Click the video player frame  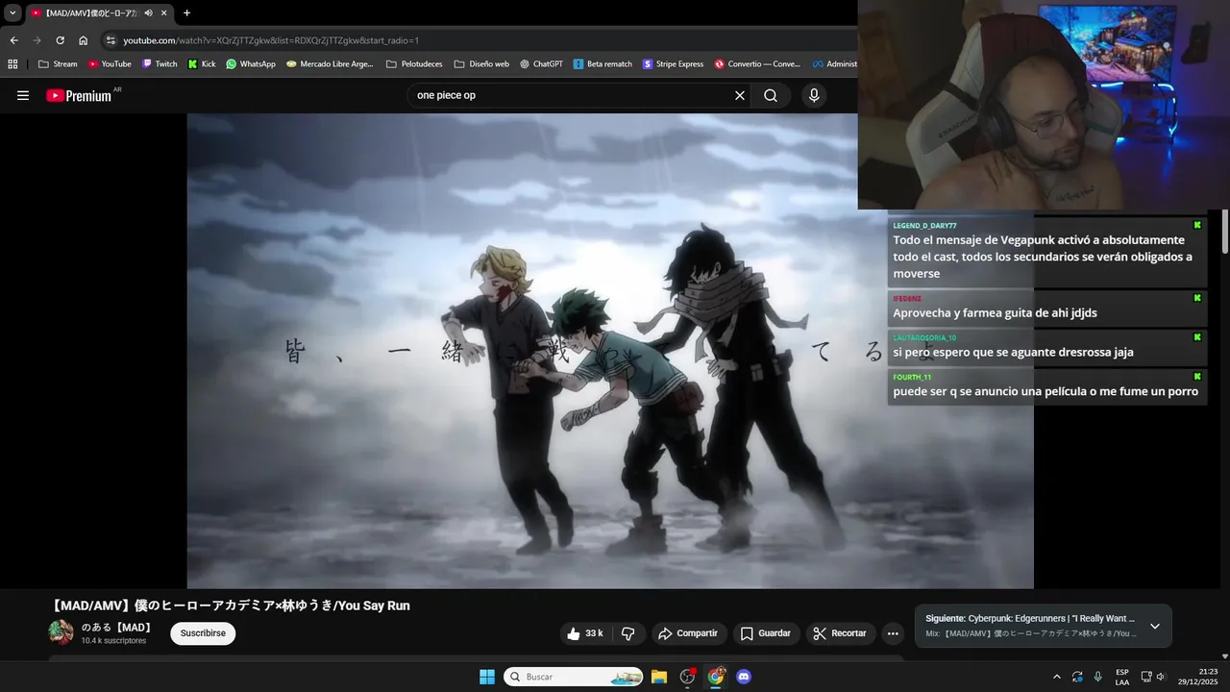[610, 351]
